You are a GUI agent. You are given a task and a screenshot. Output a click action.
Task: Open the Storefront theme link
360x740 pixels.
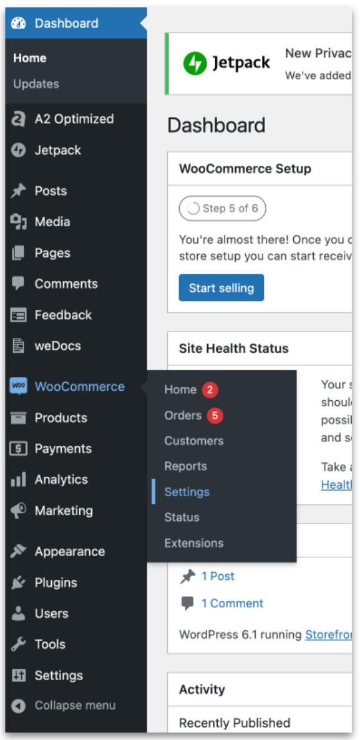328,634
